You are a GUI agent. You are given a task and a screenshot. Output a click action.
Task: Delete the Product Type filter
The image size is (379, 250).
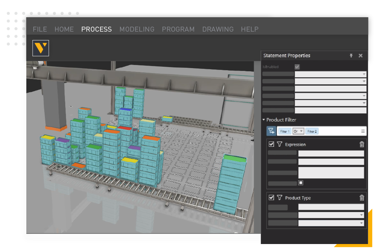tap(362, 198)
